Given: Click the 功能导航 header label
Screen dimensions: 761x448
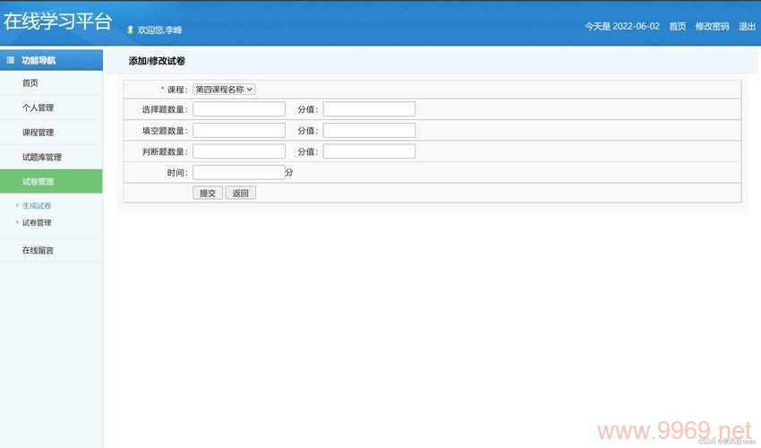Looking at the screenshot, I should [38, 60].
